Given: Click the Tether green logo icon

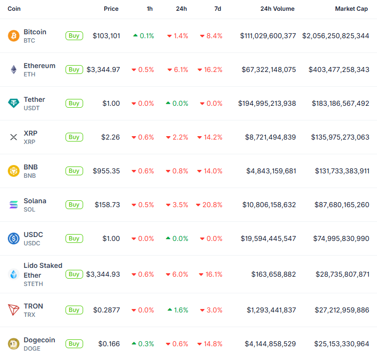Looking at the screenshot, I should [x=13, y=103].
